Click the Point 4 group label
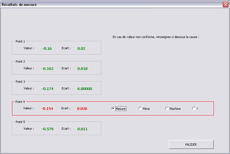The image size is (230, 154). [20, 102]
